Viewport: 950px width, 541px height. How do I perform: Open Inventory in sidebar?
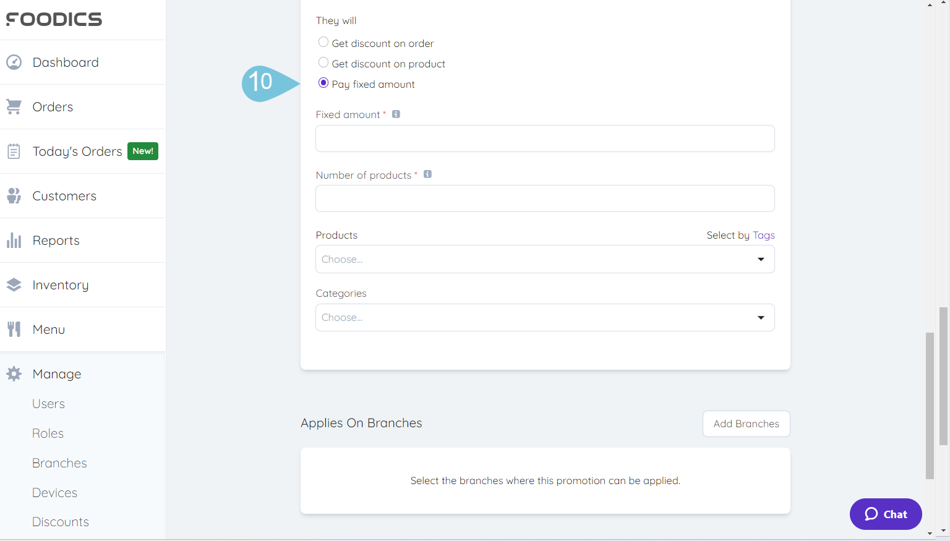point(83,285)
